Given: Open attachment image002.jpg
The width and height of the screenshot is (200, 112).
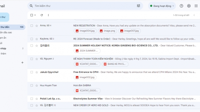Looking at the screenshot, I should 85,77.
